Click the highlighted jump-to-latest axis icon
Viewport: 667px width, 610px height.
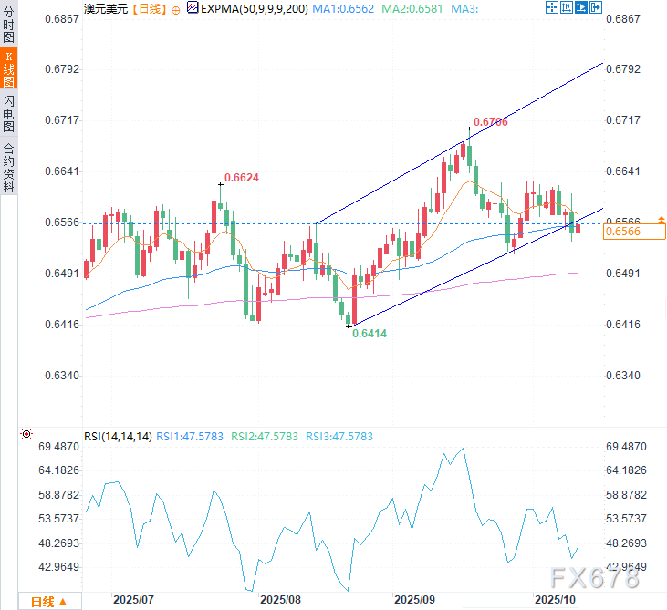[x=580, y=7]
